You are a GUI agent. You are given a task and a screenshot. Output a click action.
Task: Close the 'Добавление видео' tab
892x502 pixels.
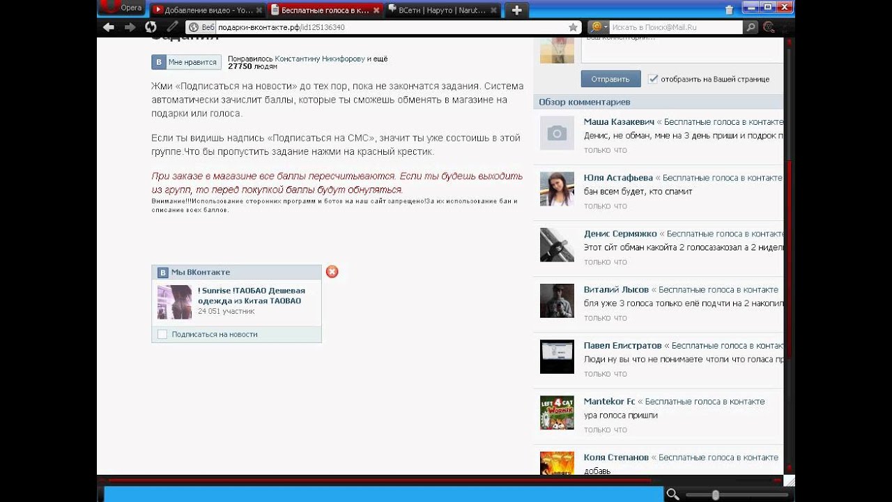259,10
